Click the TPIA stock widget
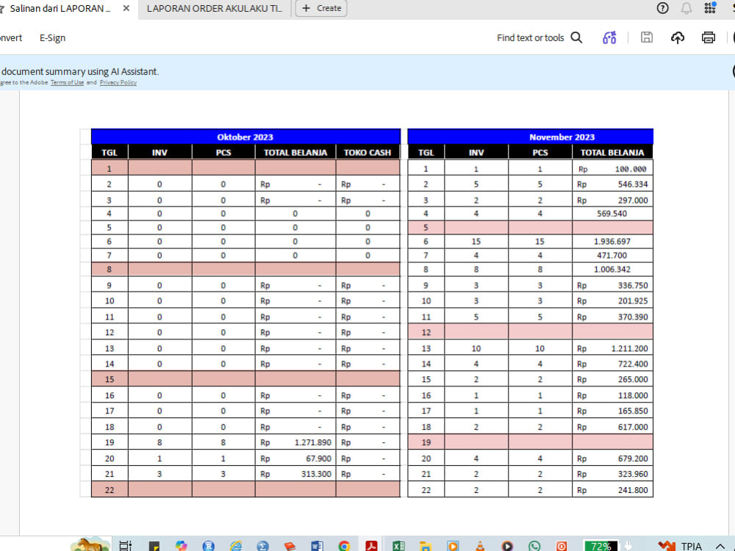The width and height of the screenshot is (735, 551). pos(680,546)
